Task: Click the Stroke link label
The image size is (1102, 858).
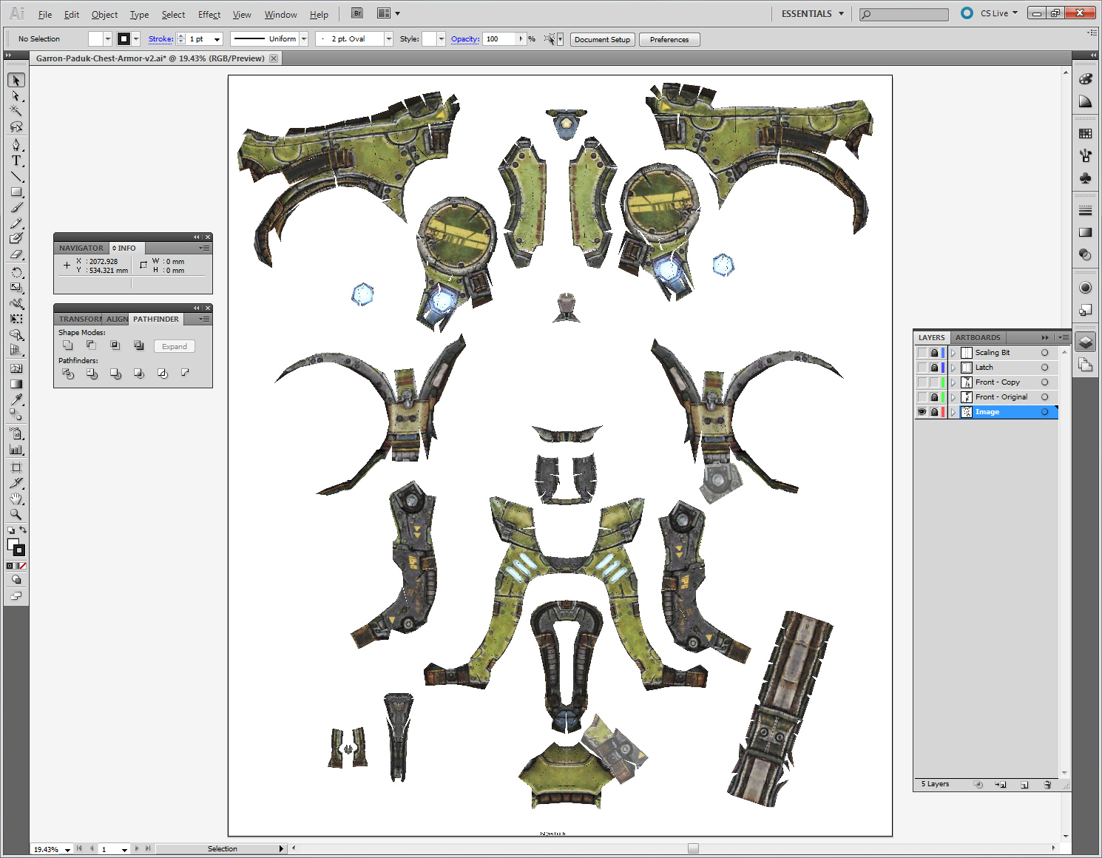Action: [x=160, y=39]
